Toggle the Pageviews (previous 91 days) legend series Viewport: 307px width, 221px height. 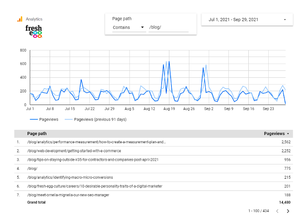tap(96, 119)
